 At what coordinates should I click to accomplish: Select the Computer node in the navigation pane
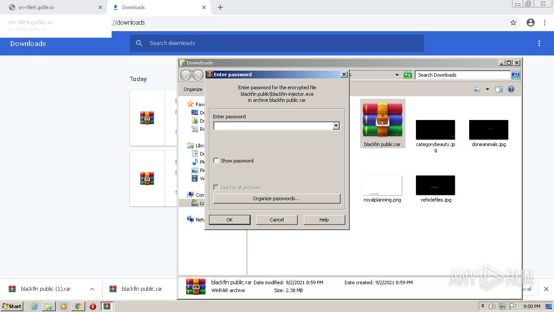[190, 195]
